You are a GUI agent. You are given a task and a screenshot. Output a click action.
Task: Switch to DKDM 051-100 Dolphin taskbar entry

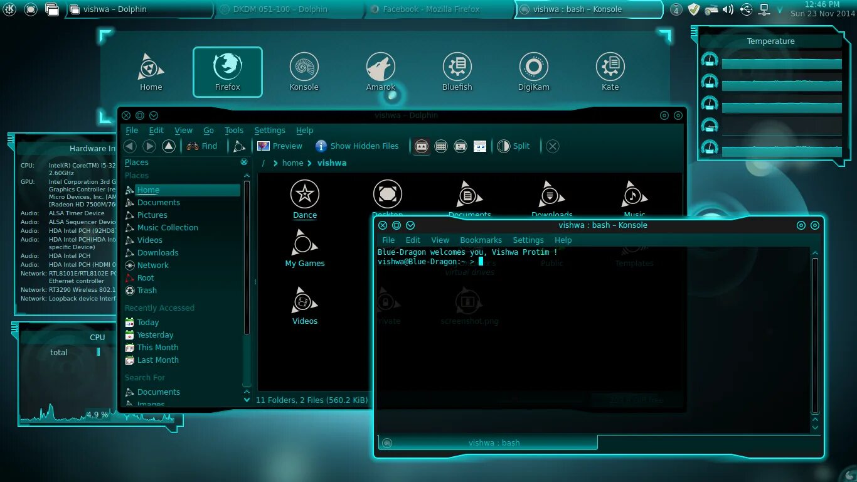point(289,9)
